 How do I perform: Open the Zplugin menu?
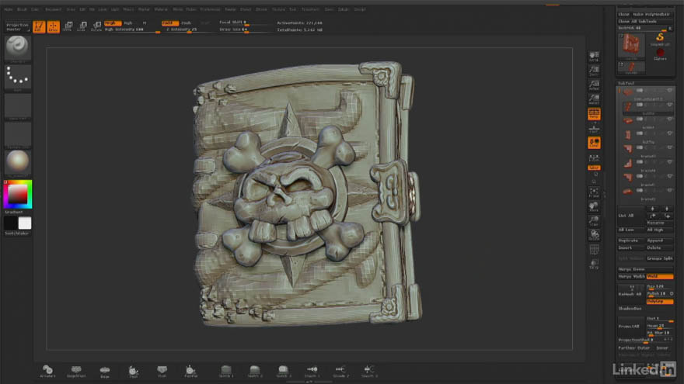tap(344, 9)
